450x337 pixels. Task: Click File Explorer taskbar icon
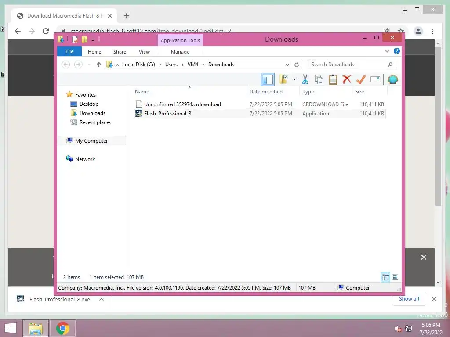coord(36,328)
